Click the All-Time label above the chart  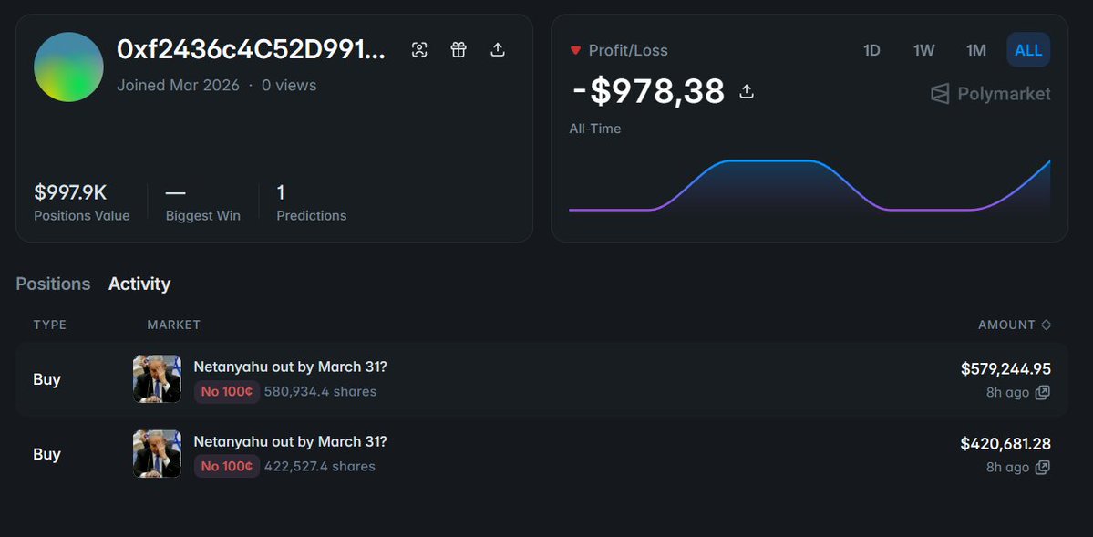(594, 129)
